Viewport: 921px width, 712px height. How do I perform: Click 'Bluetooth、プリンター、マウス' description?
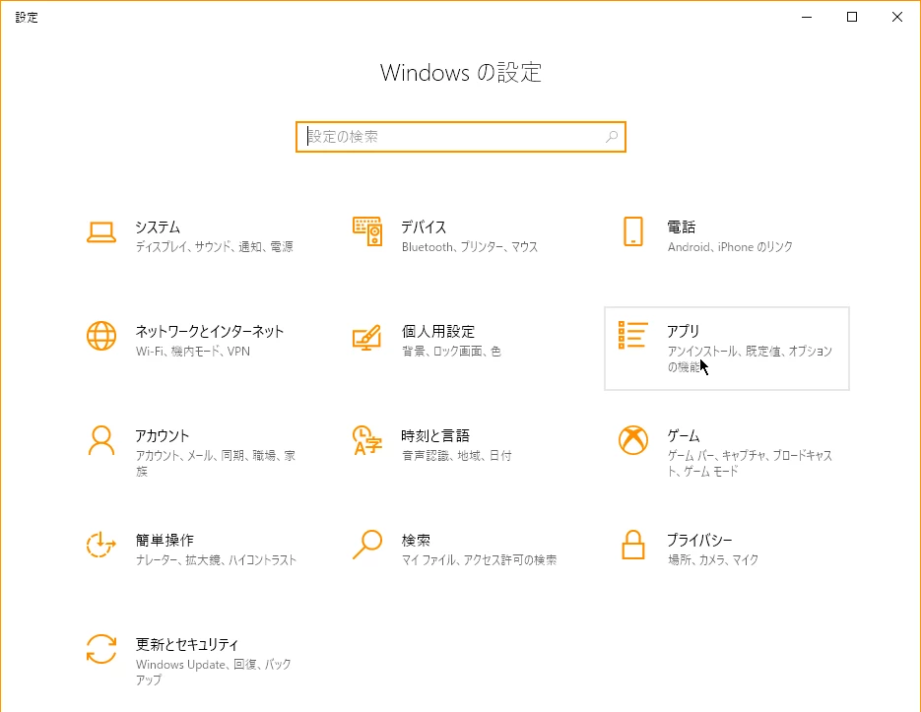(470, 247)
